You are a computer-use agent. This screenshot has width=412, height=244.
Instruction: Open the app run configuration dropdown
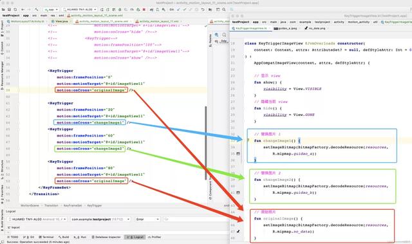[51, 10]
